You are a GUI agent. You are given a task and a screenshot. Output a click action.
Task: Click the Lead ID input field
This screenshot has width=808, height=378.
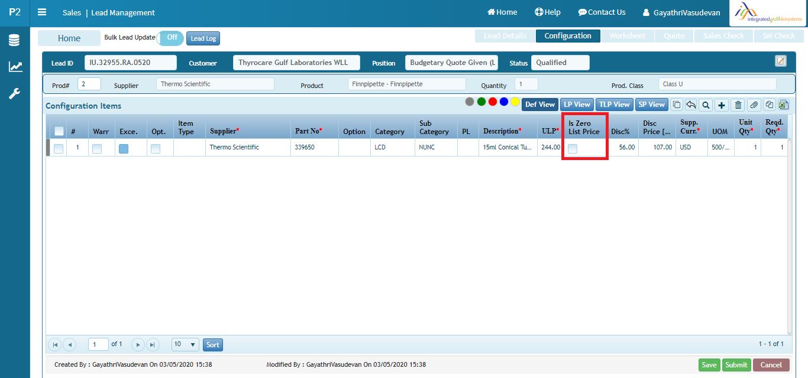point(130,63)
